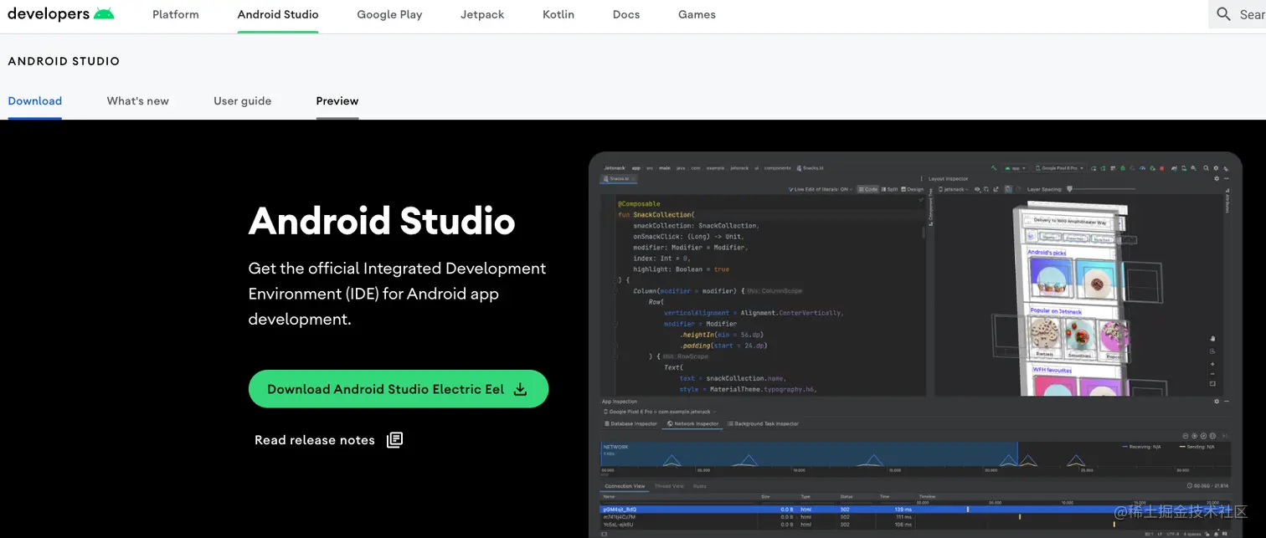Select the Thread View tab

pyautogui.click(x=669, y=486)
